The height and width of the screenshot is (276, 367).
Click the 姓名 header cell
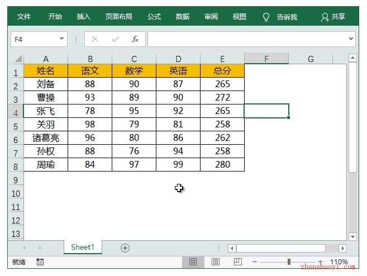tap(46, 71)
